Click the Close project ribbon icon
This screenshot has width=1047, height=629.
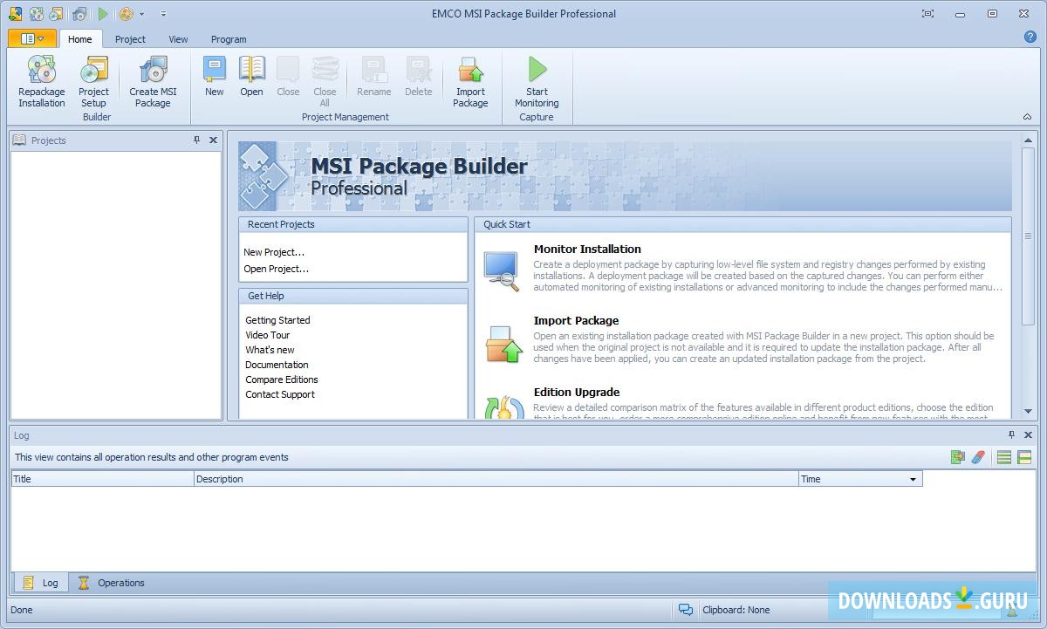288,77
